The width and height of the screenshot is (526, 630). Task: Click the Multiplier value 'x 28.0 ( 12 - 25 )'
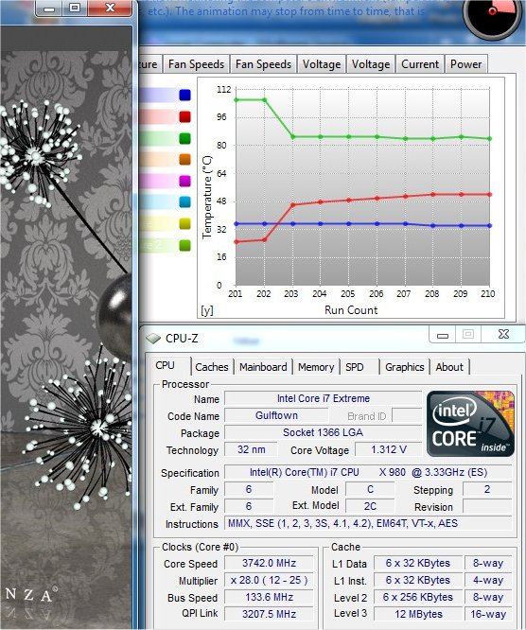[x=269, y=581]
